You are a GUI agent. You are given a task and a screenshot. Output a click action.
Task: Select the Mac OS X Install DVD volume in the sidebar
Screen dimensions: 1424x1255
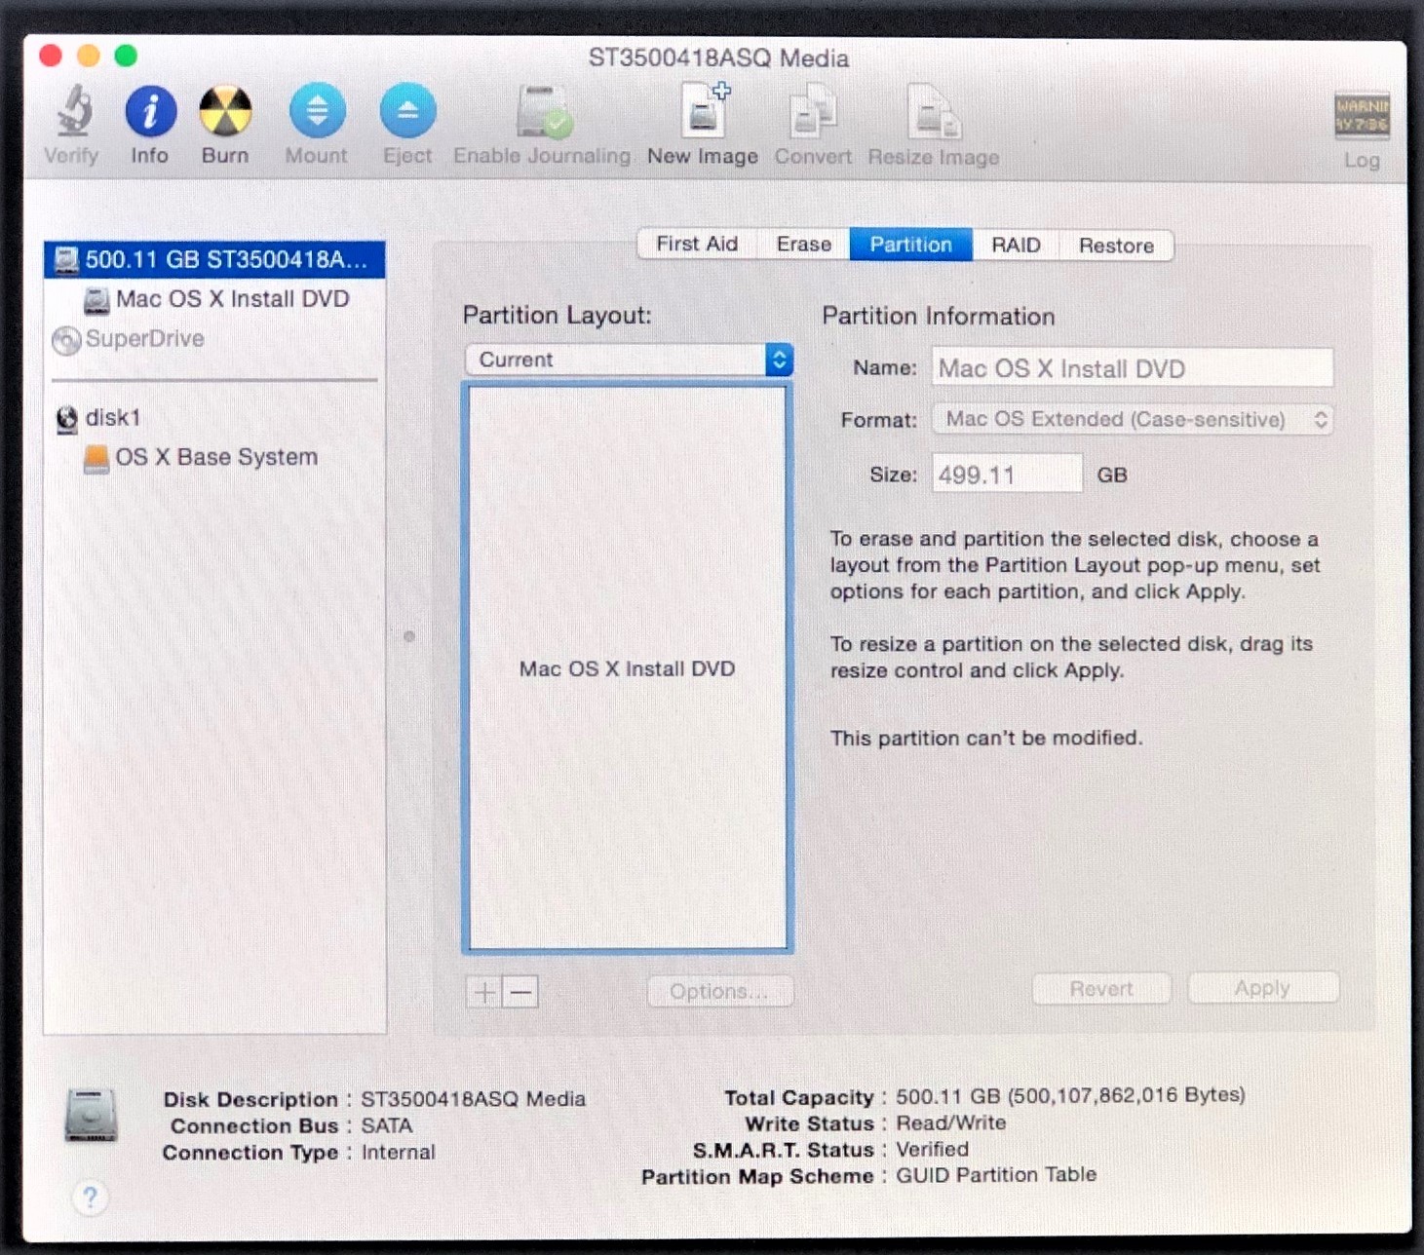[x=214, y=299]
